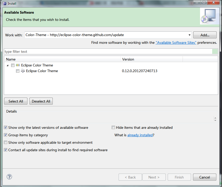Click version 0.12.0.201207240713 cell

(x=140, y=71)
